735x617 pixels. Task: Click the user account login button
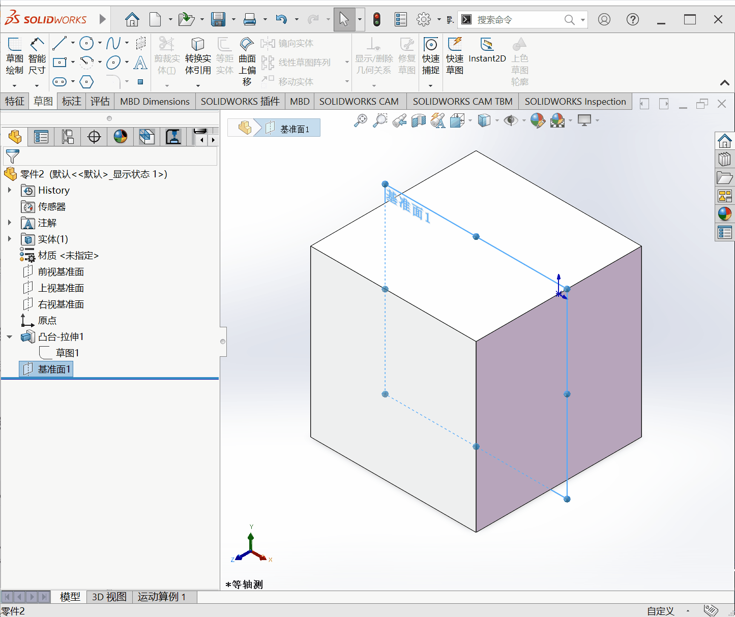pos(604,20)
